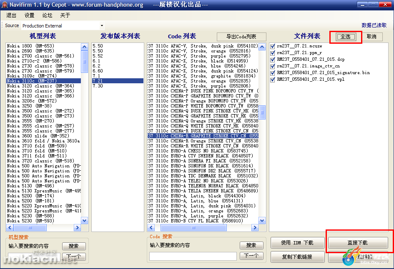Screen dimensions: 394x269
Task: Select release version 7.21
Action: tap(118, 81)
